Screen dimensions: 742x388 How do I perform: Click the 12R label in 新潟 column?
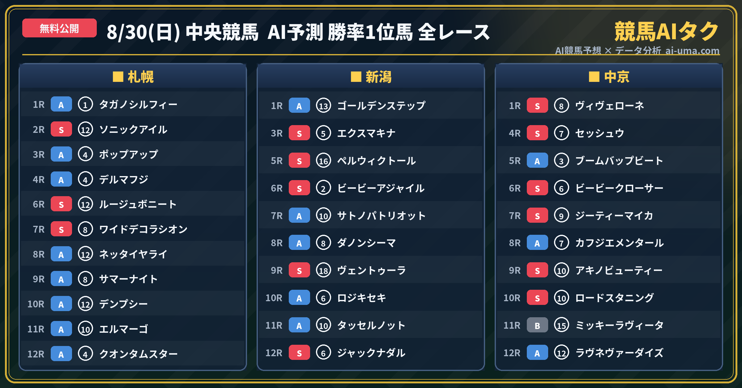pyautogui.click(x=274, y=352)
